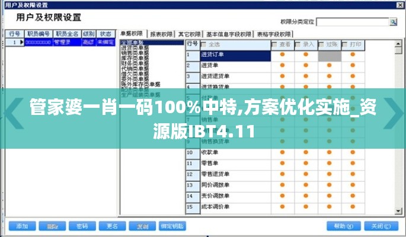The image size is (406, 237).
Task: Select 全部单据 in the category list
Action: pos(152,43)
